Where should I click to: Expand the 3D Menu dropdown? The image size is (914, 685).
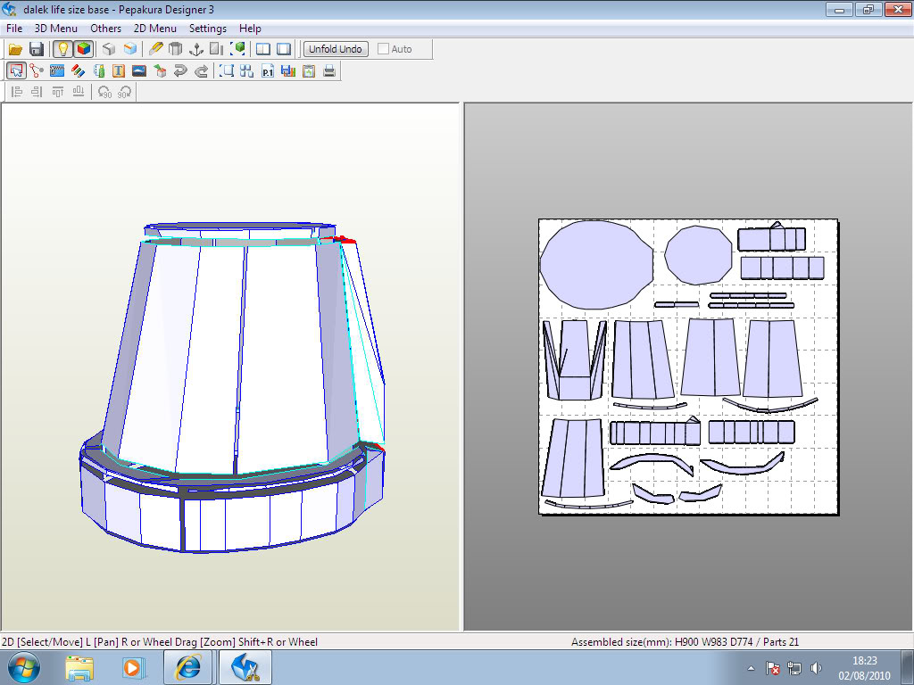point(55,29)
